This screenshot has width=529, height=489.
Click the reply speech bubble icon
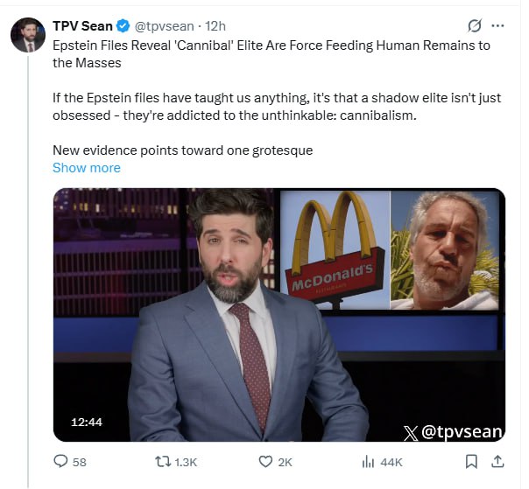60,461
